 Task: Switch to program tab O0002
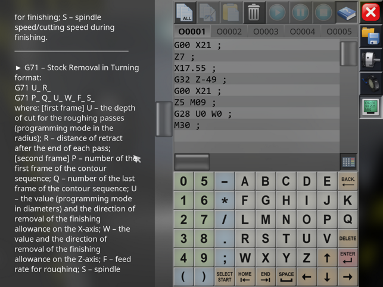229,32
